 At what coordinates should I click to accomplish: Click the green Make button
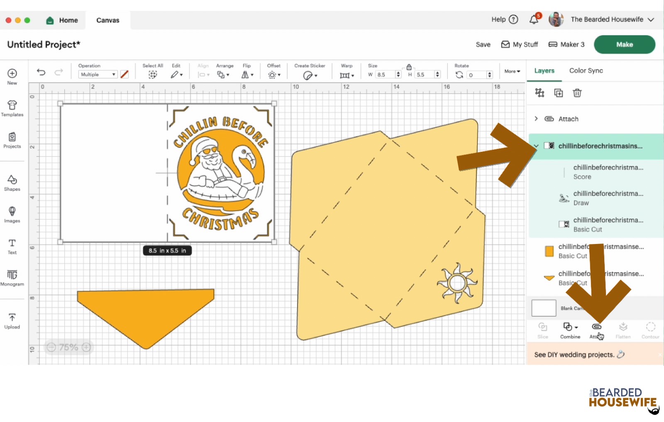[625, 44]
